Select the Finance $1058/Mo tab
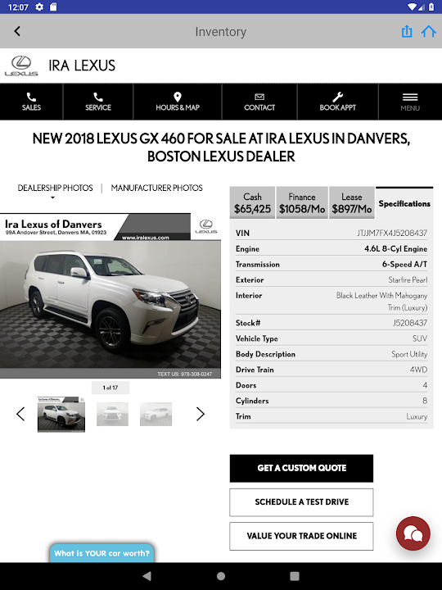The image size is (442, 590). [302, 203]
